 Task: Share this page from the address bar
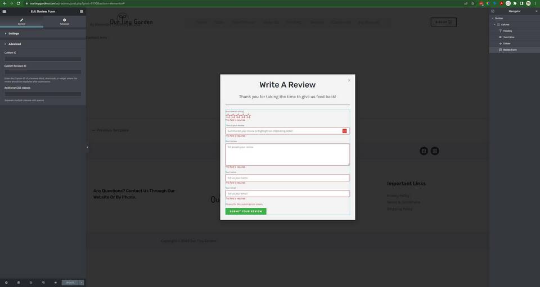[466, 3]
